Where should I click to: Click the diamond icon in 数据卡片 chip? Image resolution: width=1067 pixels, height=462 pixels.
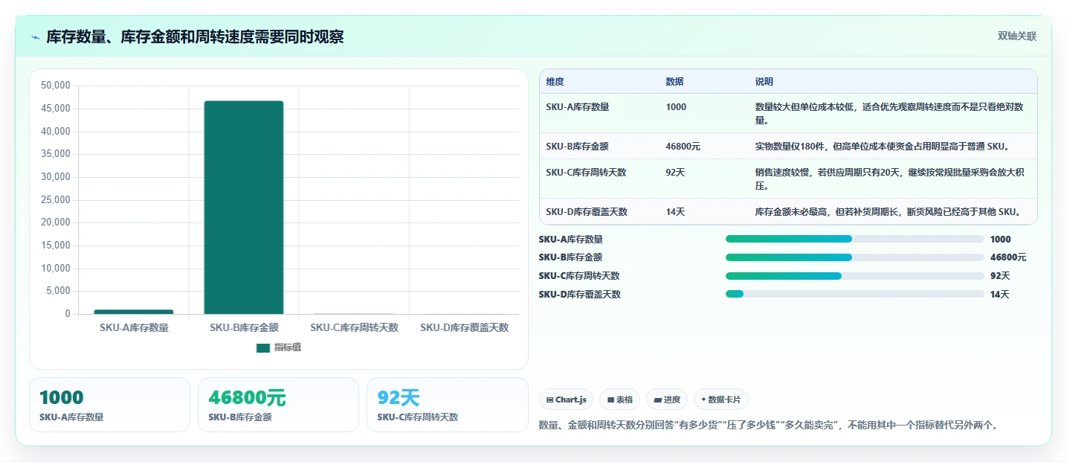tap(703, 400)
